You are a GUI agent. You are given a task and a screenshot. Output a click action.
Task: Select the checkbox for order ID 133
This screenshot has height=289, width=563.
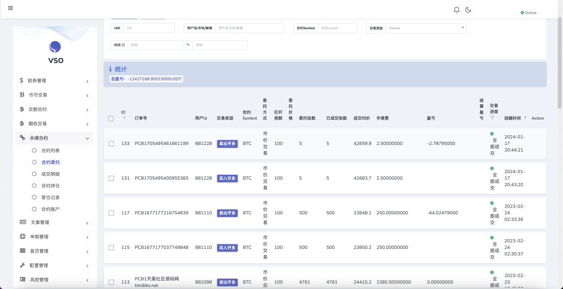(111, 143)
